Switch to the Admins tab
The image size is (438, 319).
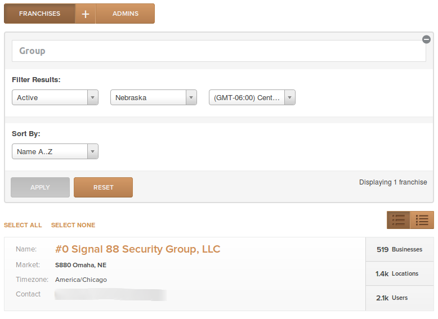click(125, 14)
